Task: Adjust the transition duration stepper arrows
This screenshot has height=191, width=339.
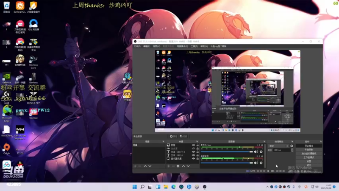Action: tap(292, 150)
